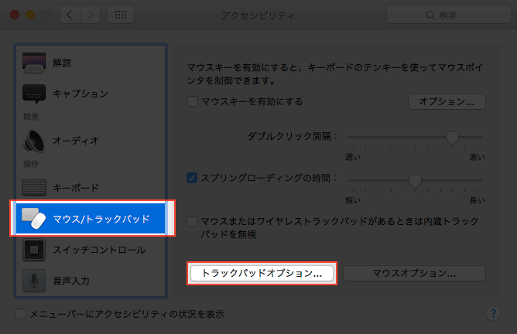Select the 音声入力 microphone icon
This screenshot has width=517, height=334.
(x=34, y=281)
